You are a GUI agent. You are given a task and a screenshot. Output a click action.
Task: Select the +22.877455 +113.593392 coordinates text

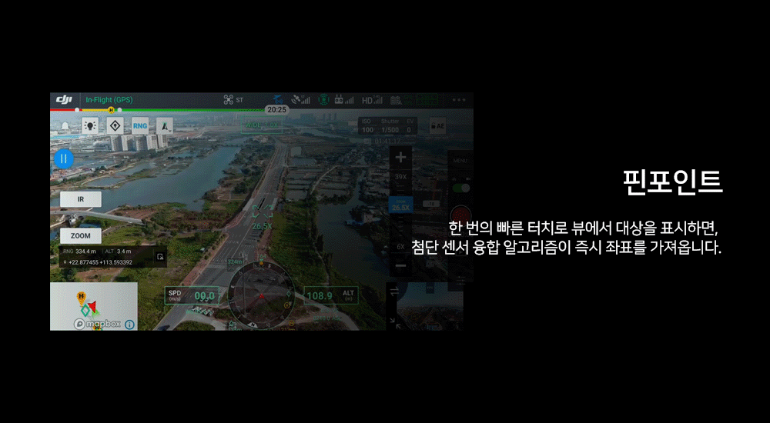click(100, 262)
